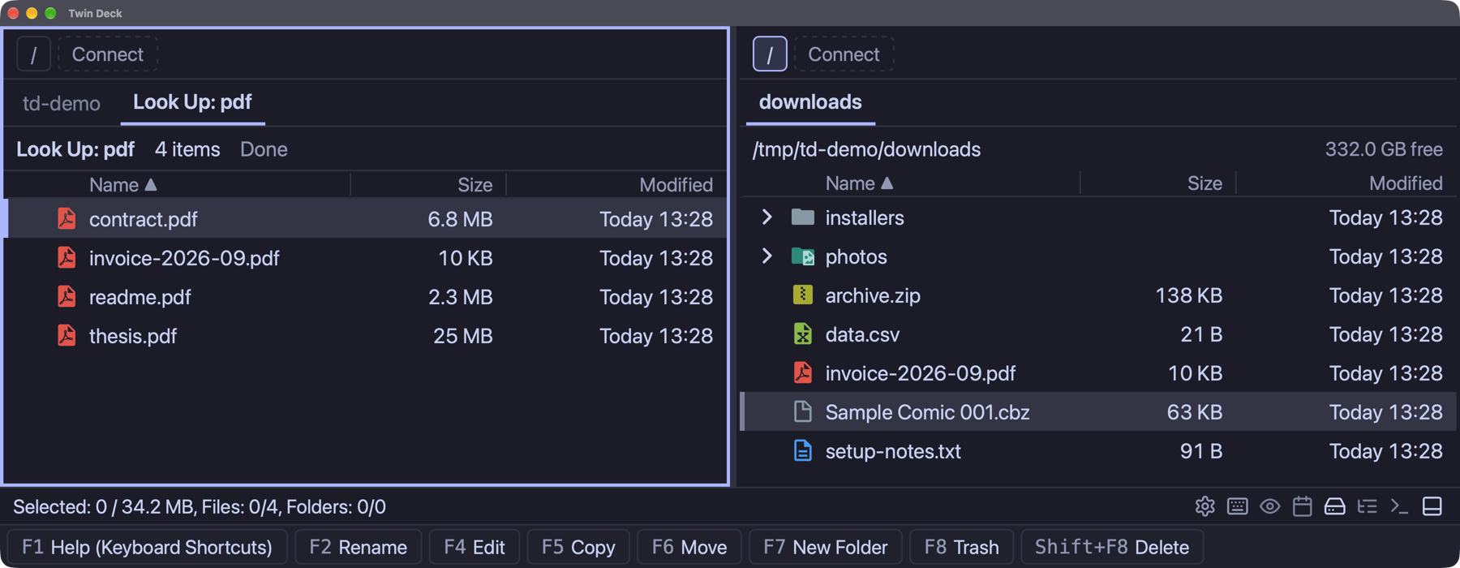Click the spreadsheet icon of data.csv
Screen dimensions: 1460x568
pyautogui.click(x=802, y=333)
